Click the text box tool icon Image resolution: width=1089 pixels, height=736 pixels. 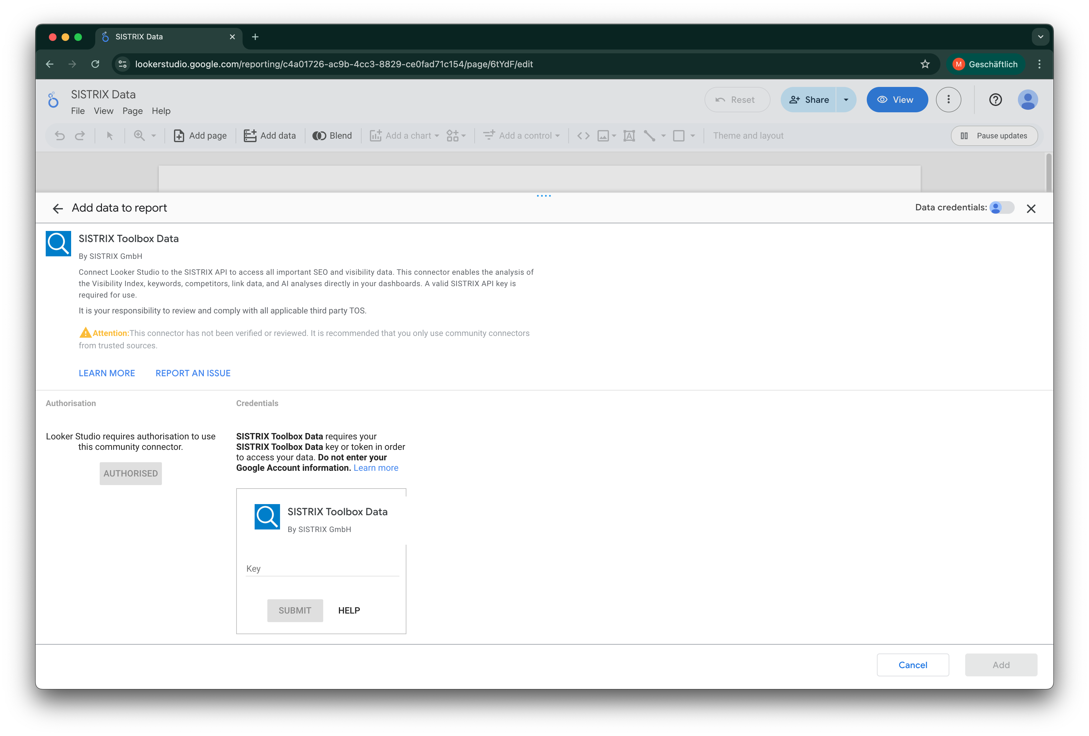point(629,136)
